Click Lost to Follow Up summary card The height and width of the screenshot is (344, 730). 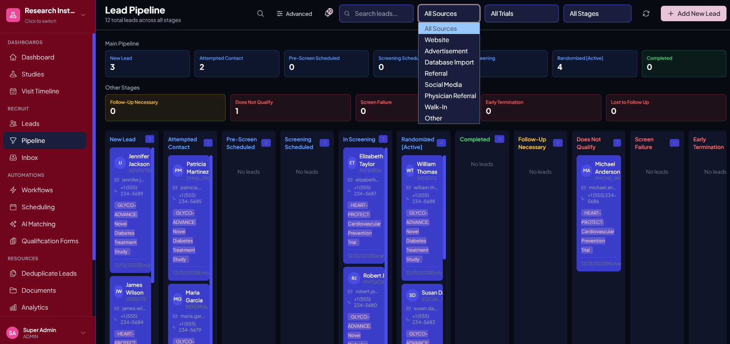[x=666, y=108]
